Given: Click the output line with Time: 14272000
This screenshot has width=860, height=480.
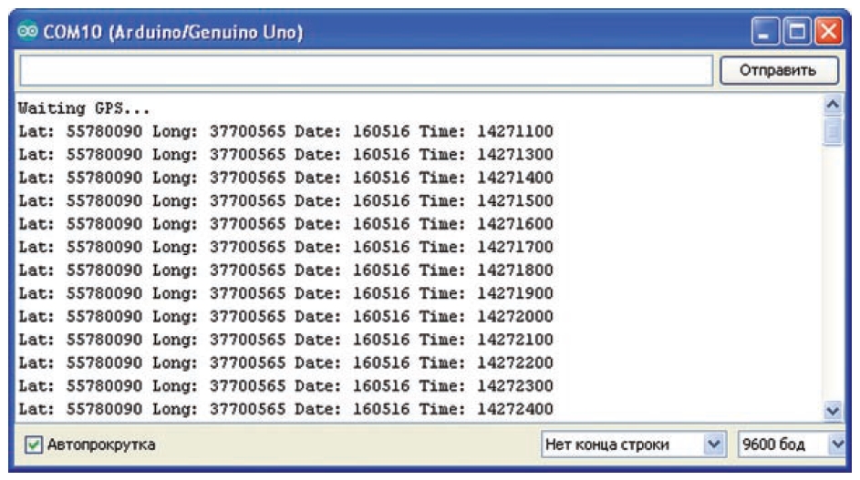Looking at the screenshot, I should pyautogui.click(x=285, y=316).
